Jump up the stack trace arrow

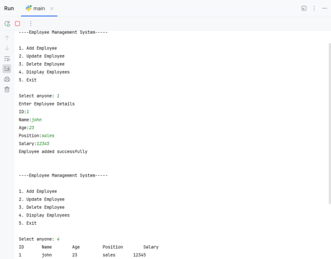(7, 38)
